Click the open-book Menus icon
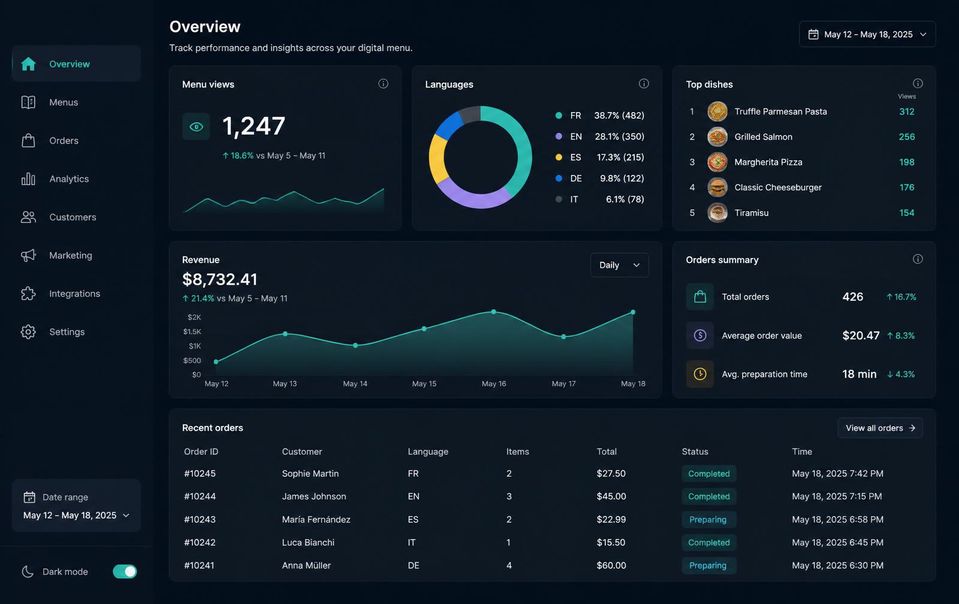 [28, 102]
